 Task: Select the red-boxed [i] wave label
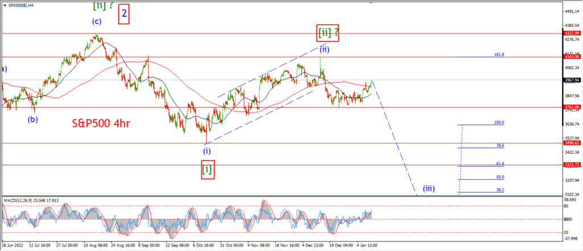pyautogui.click(x=207, y=170)
